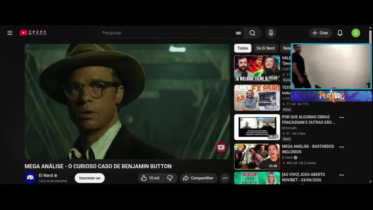The width and height of the screenshot is (373, 210).
Task: Select the De Ei Nerd chip
Action: click(265, 48)
